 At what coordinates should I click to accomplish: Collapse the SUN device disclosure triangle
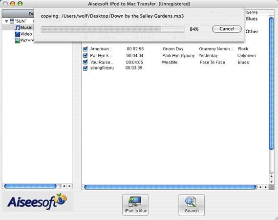(6, 22)
